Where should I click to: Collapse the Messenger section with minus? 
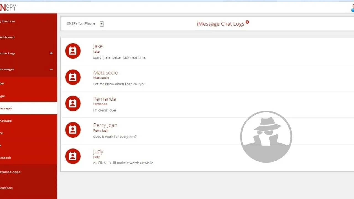51,69
